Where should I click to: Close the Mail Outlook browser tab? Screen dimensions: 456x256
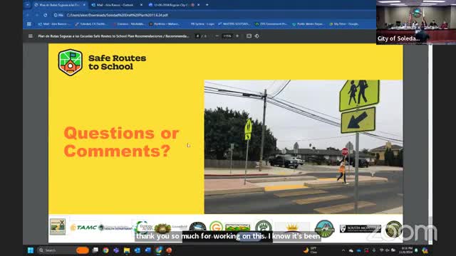coord(141,5)
